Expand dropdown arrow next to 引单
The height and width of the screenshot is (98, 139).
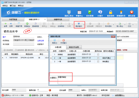pyautogui.click(x=73, y=25)
